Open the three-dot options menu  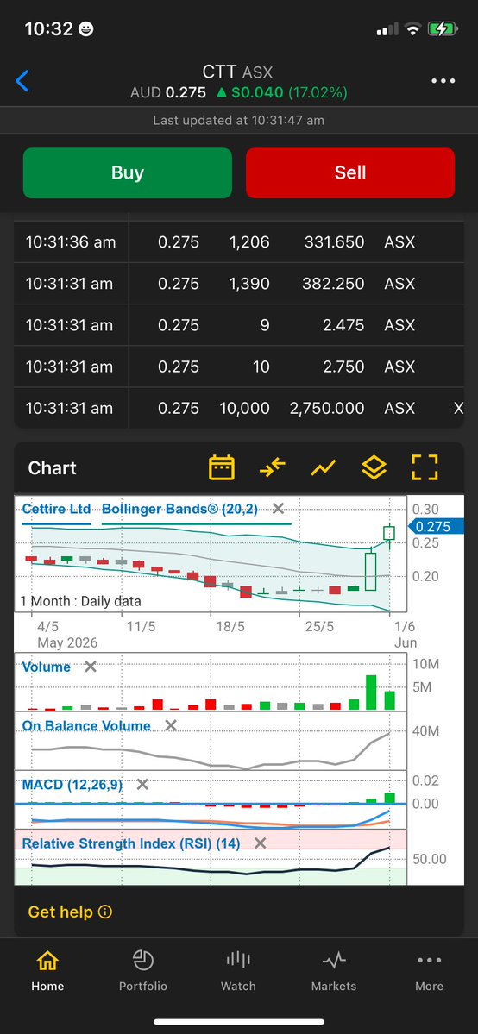click(x=443, y=81)
